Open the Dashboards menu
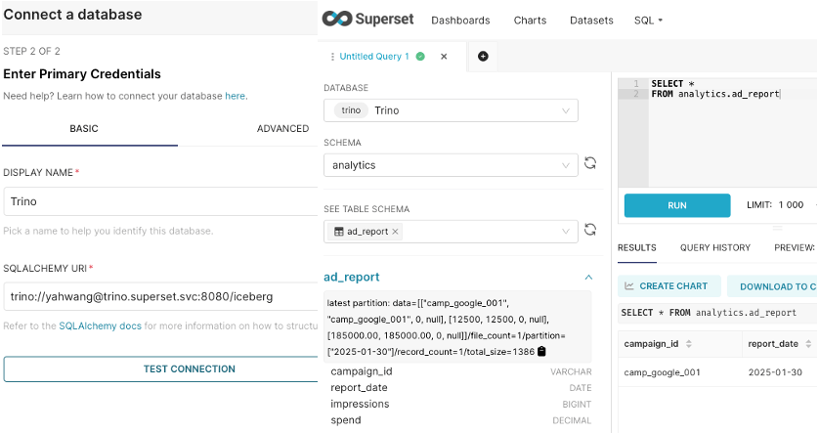 pos(460,21)
